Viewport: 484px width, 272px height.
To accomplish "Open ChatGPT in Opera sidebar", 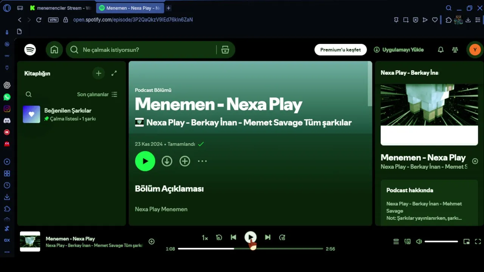I will (7, 85).
